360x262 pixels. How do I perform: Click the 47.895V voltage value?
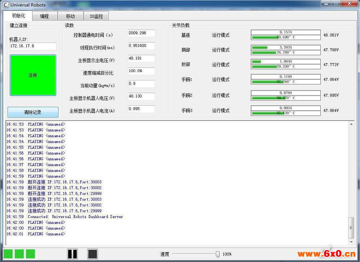click(331, 95)
